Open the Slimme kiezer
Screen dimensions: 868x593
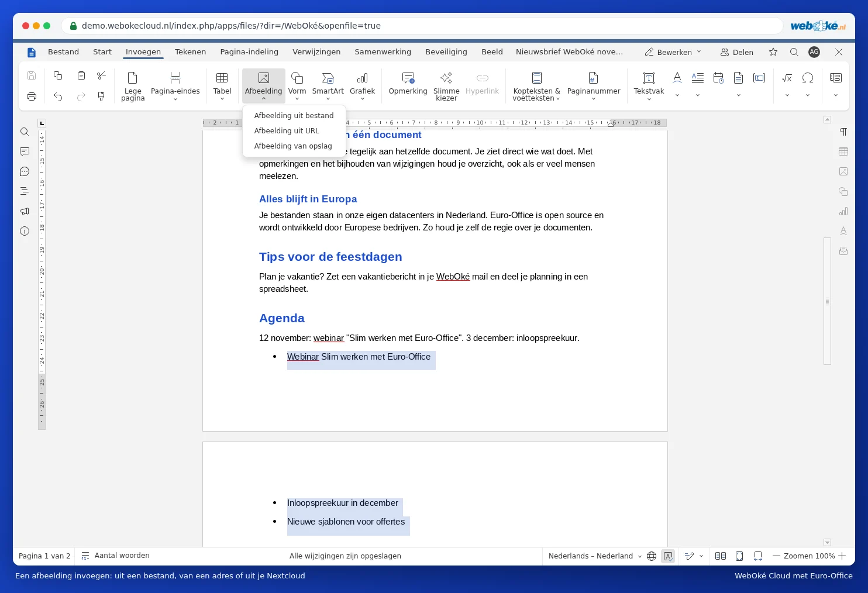[x=446, y=86]
